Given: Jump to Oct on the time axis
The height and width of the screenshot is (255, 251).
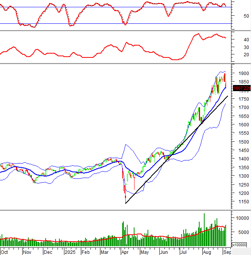Looking at the screenshot, I should 5,252.
